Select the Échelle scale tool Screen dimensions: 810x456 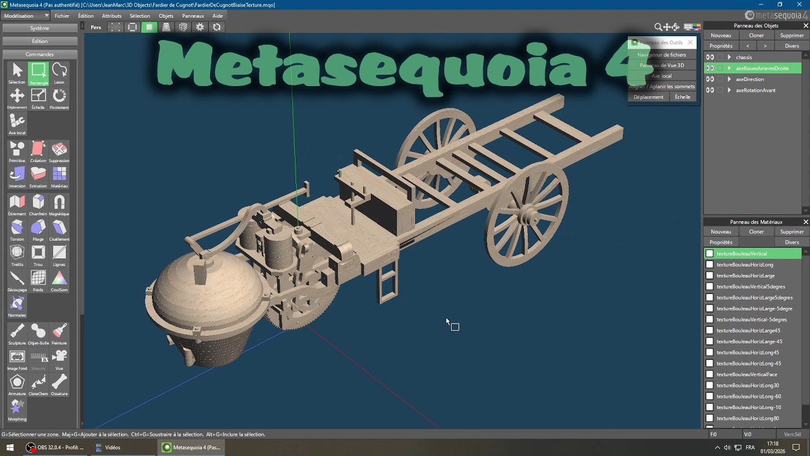click(39, 99)
